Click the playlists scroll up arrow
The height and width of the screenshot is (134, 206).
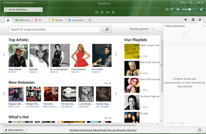click(161, 37)
